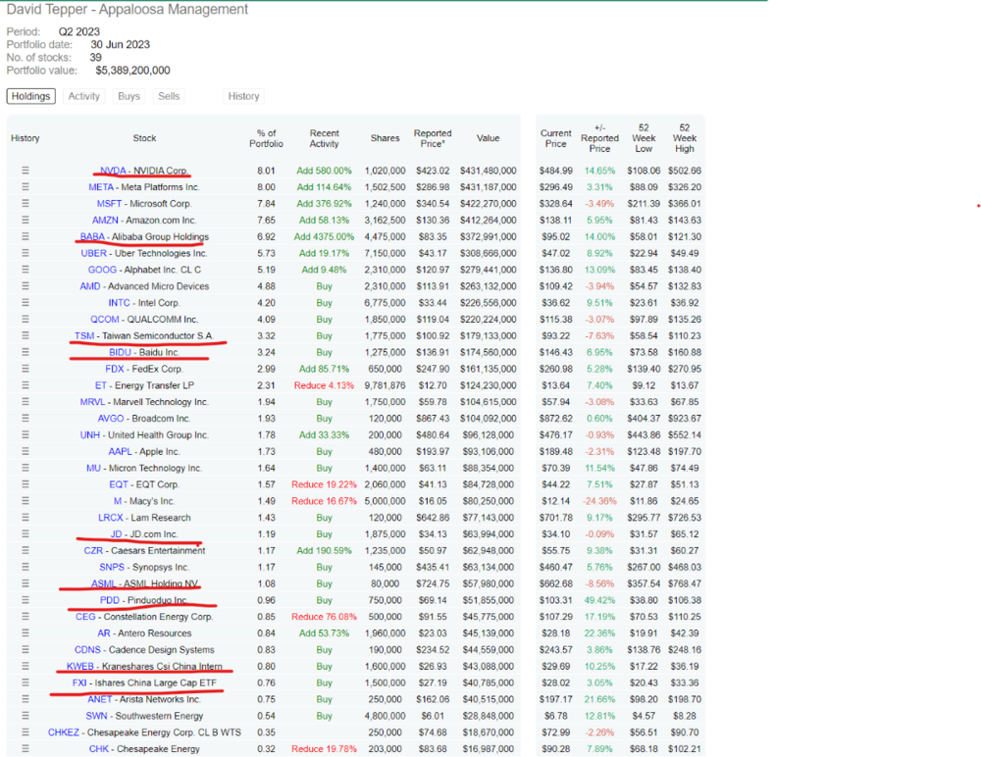Open the ANET ticker link
The image size is (981, 757).
point(99,699)
